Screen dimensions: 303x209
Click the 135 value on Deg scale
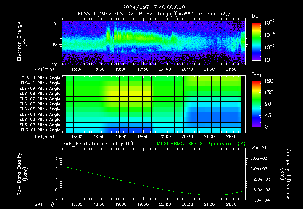(269, 93)
